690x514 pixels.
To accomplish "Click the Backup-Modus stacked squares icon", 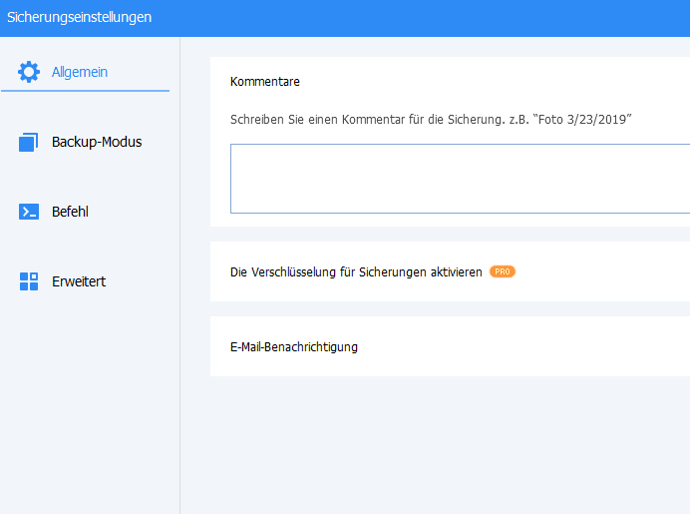I will pyautogui.click(x=29, y=143).
